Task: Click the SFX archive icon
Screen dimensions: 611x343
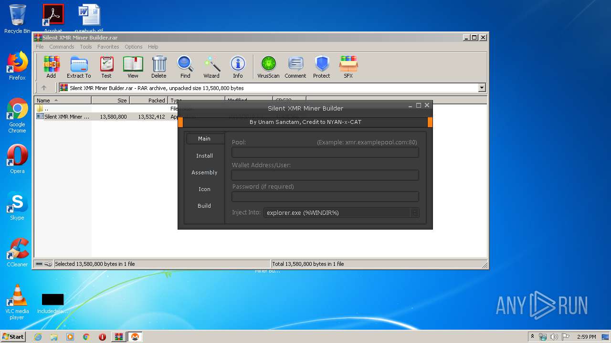Action: point(348,67)
